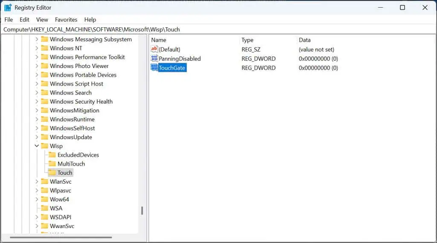Expand the WwanSvc key
This screenshot has width=437, height=243.
tap(37, 226)
